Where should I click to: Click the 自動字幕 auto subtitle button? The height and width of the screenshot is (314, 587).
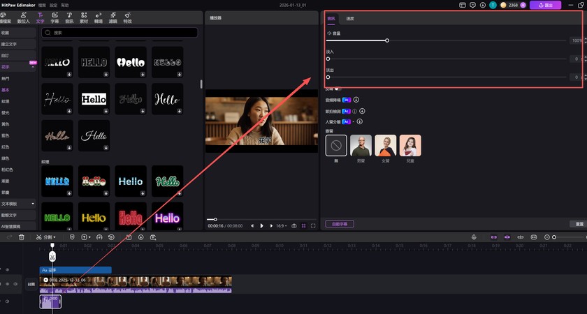(340, 224)
